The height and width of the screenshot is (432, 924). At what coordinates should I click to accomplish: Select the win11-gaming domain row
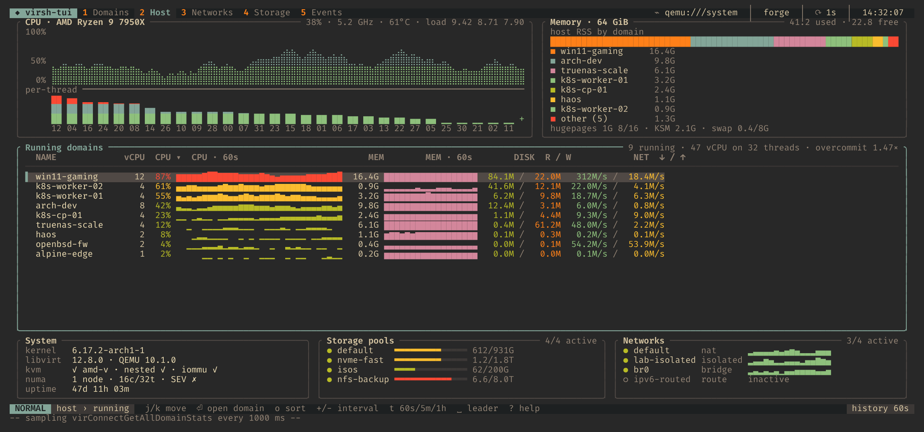click(x=345, y=177)
